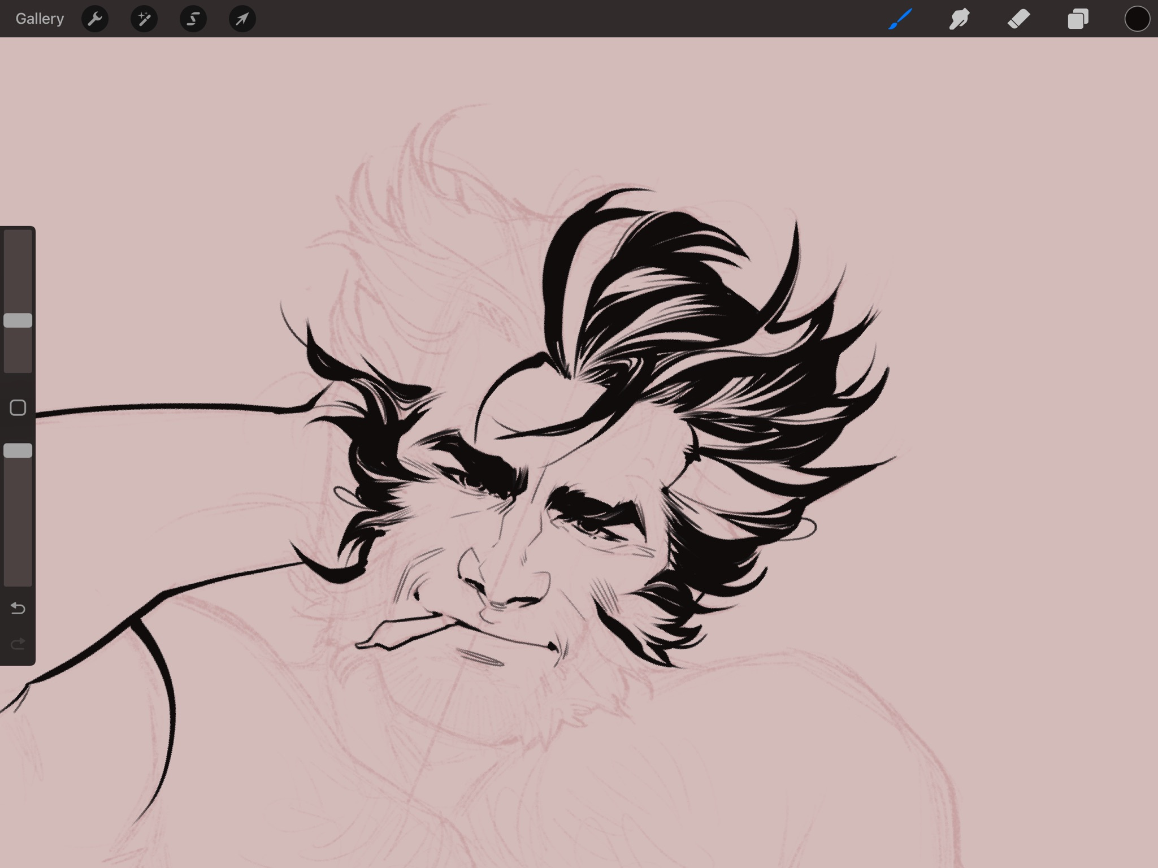Image resolution: width=1158 pixels, height=868 pixels.
Task: Click the brush size slider handle
Action: [x=18, y=320]
